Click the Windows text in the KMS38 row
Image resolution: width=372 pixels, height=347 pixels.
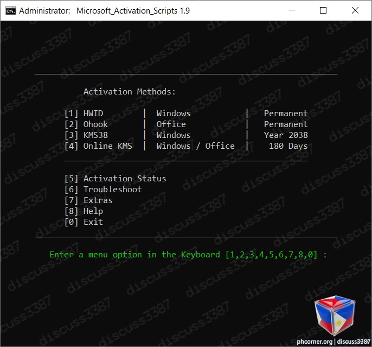[x=174, y=135]
